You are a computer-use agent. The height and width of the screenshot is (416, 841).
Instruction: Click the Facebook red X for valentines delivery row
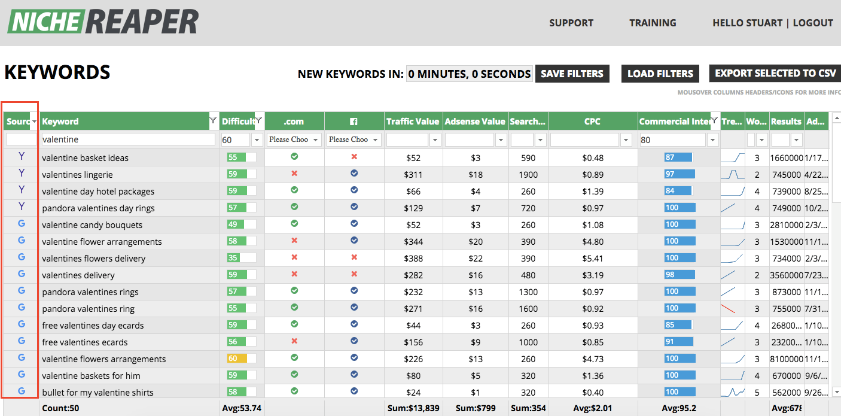point(354,274)
